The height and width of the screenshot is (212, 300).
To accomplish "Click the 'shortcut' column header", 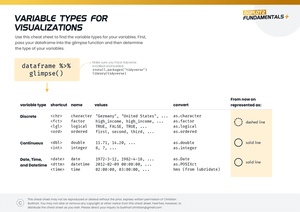I will point(59,105).
